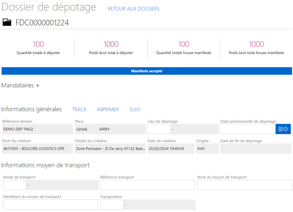Open the SUIVI link
The image size is (293, 212).
[x=135, y=109]
